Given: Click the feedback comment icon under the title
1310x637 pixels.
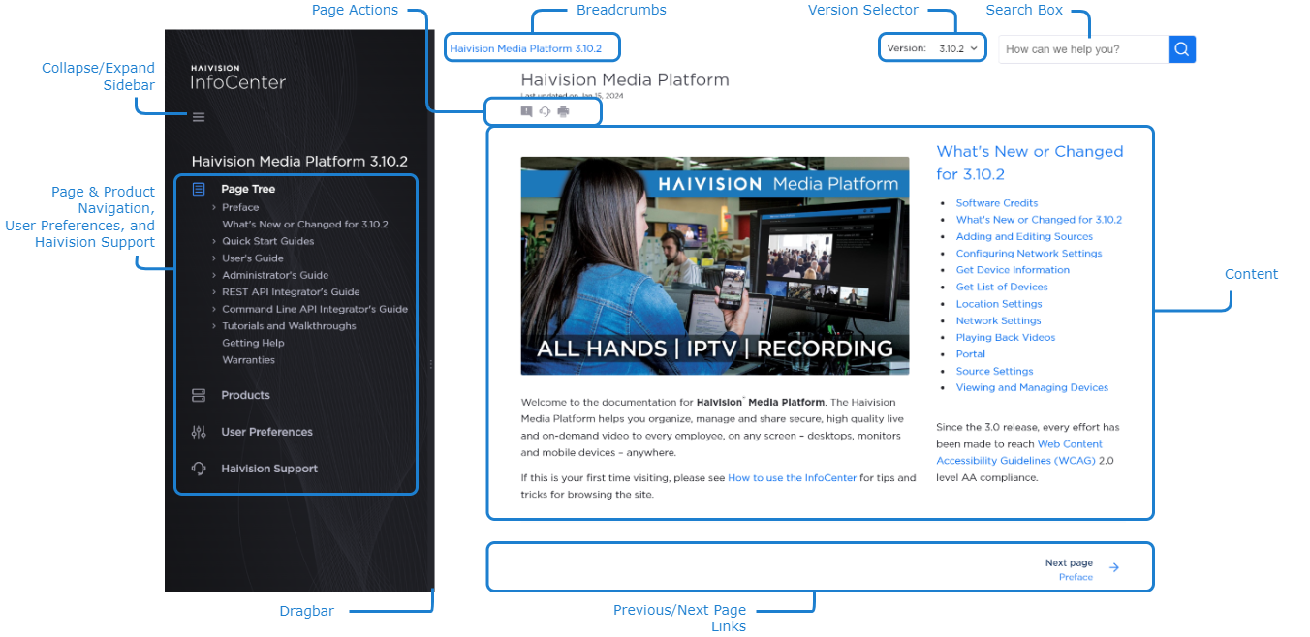Looking at the screenshot, I should point(526,111).
